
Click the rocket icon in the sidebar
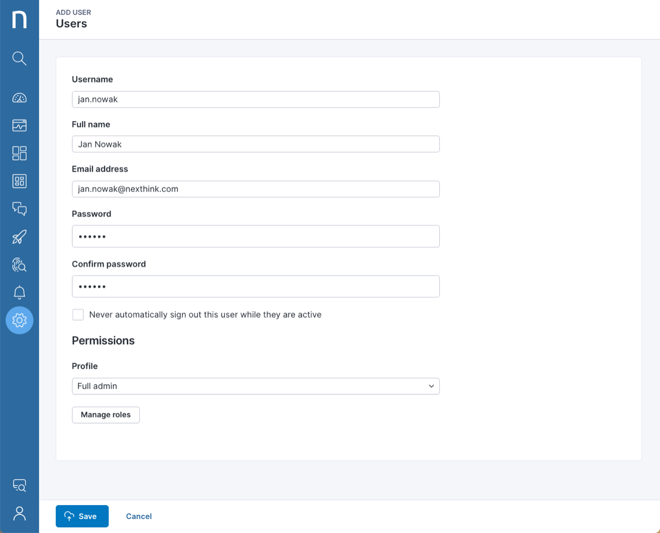tap(19, 237)
